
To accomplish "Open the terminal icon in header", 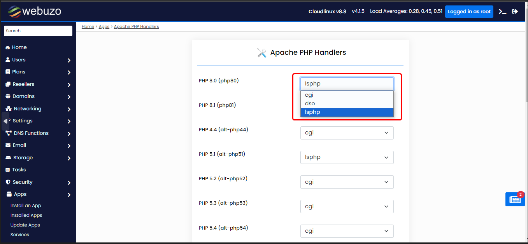I will (502, 12).
